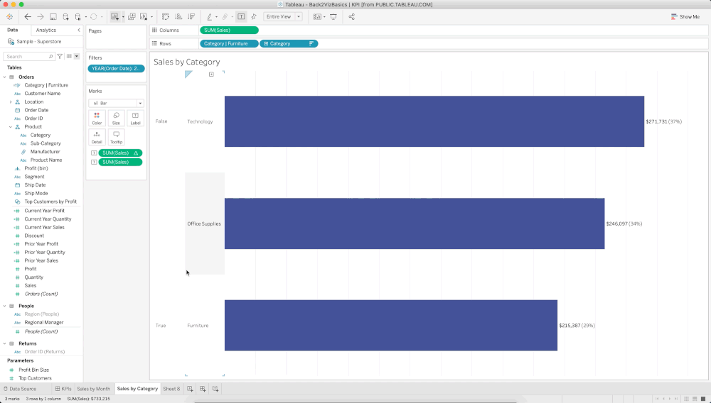Click the Group members paperclip icon
Viewport: 711px width, 403px height.
(225, 17)
